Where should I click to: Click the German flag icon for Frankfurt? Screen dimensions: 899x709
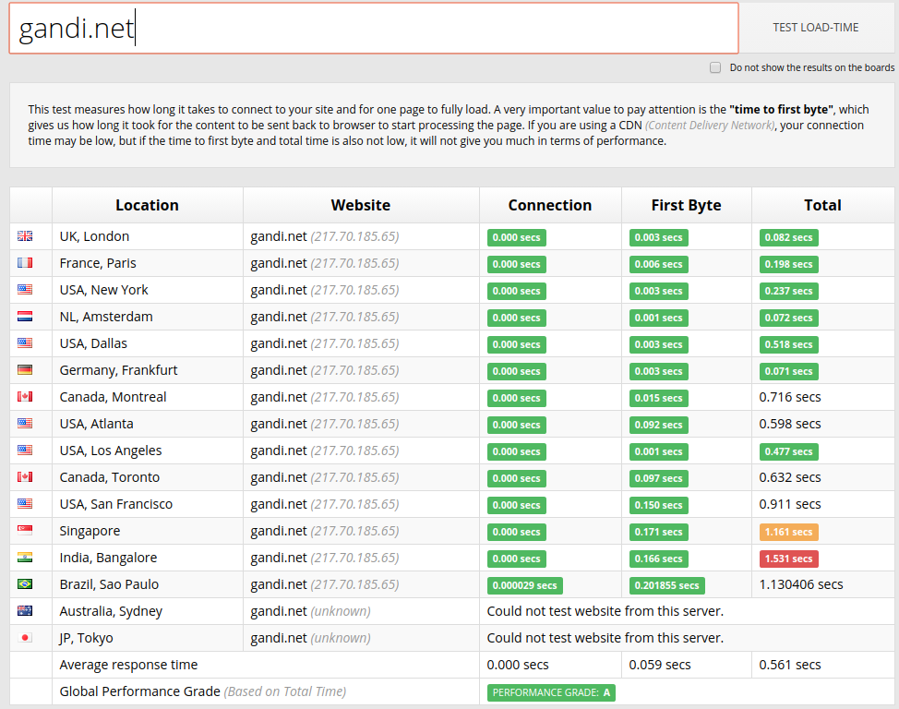tap(25, 370)
